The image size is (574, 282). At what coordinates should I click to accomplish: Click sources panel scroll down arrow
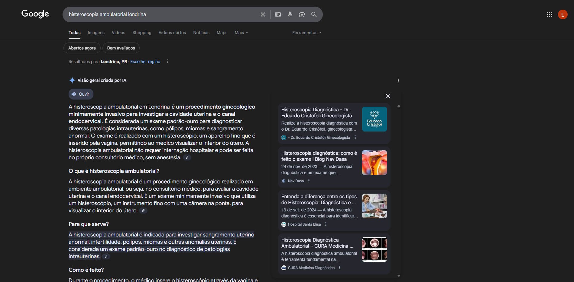[x=399, y=276]
